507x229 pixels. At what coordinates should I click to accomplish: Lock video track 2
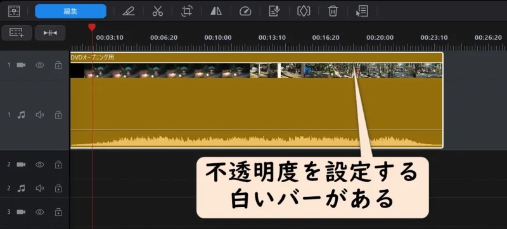(x=58, y=164)
